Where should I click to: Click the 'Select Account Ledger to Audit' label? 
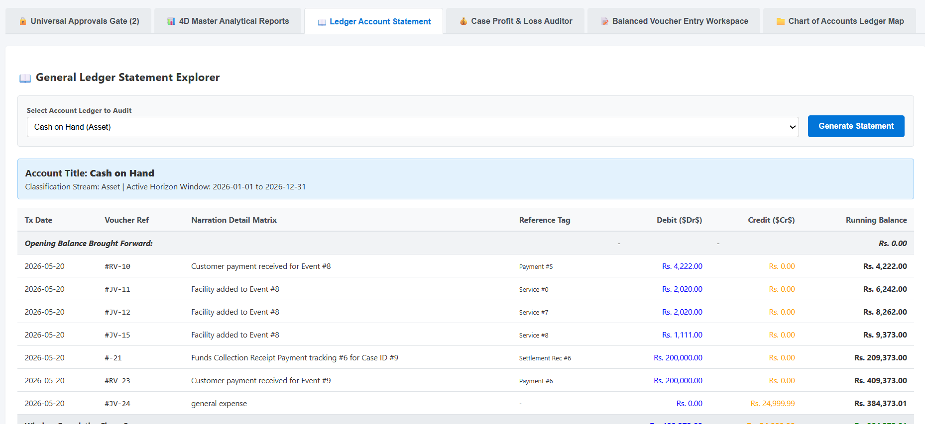(x=79, y=110)
